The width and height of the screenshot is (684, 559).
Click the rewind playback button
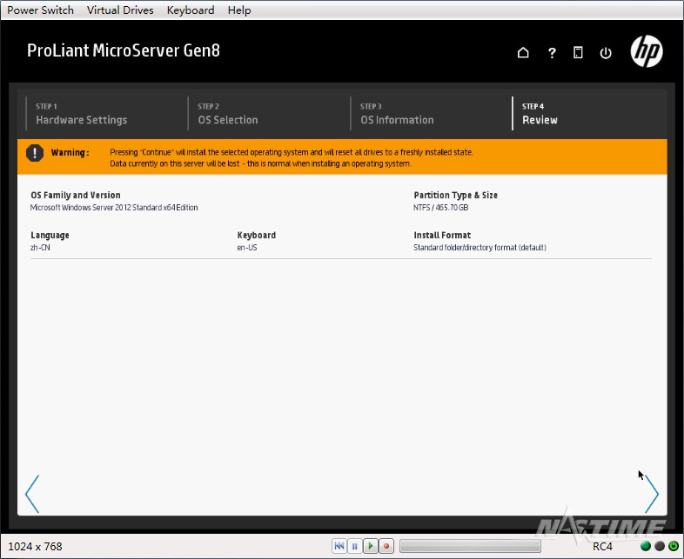pyautogui.click(x=339, y=546)
